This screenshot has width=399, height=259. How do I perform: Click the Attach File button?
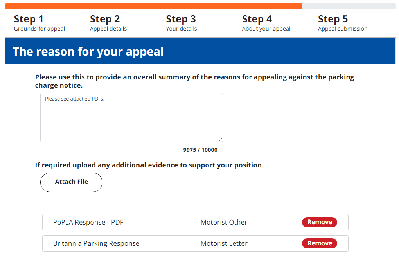pos(71,182)
